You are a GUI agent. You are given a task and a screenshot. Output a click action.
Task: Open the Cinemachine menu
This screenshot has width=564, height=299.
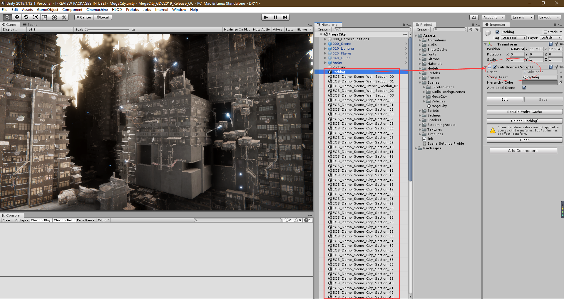97,9
